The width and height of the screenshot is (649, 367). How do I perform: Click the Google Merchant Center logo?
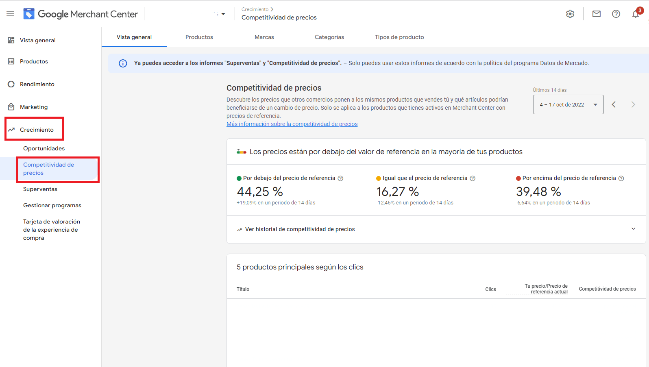point(81,14)
